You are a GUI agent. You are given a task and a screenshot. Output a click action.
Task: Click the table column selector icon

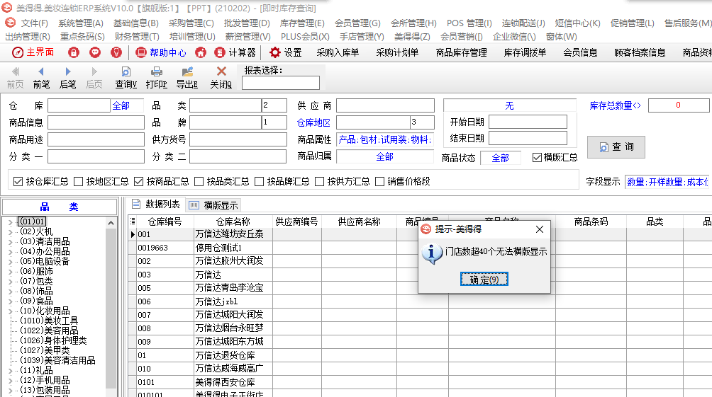pyautogui.click(x=133, y=221)
